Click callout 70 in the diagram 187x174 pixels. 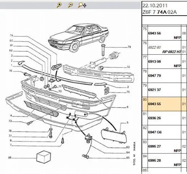(x=60, y=91)
